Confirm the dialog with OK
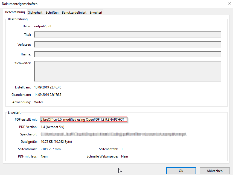The width and height of the screenshot is (233, 175). (x=181, y=170)
